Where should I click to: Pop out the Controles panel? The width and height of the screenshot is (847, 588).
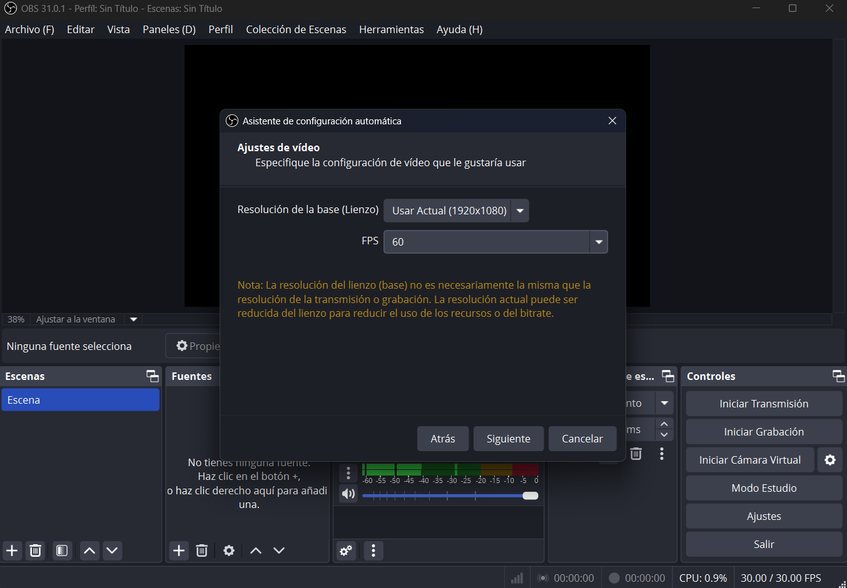[838, 376]
